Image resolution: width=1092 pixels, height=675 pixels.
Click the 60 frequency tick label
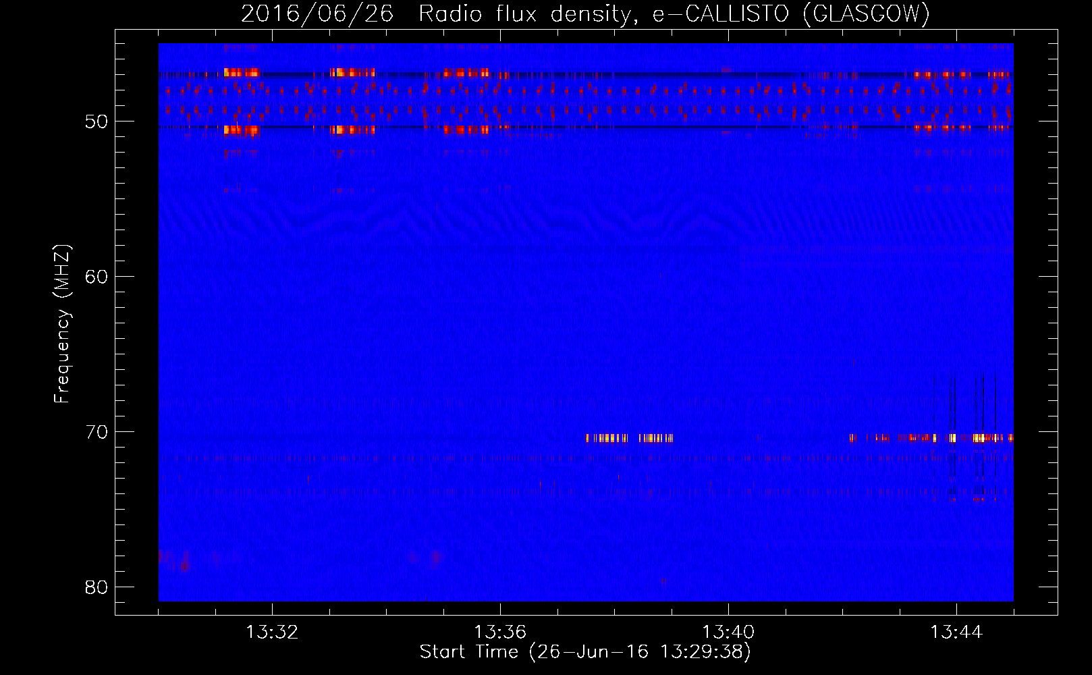click(x=97, y=277)
